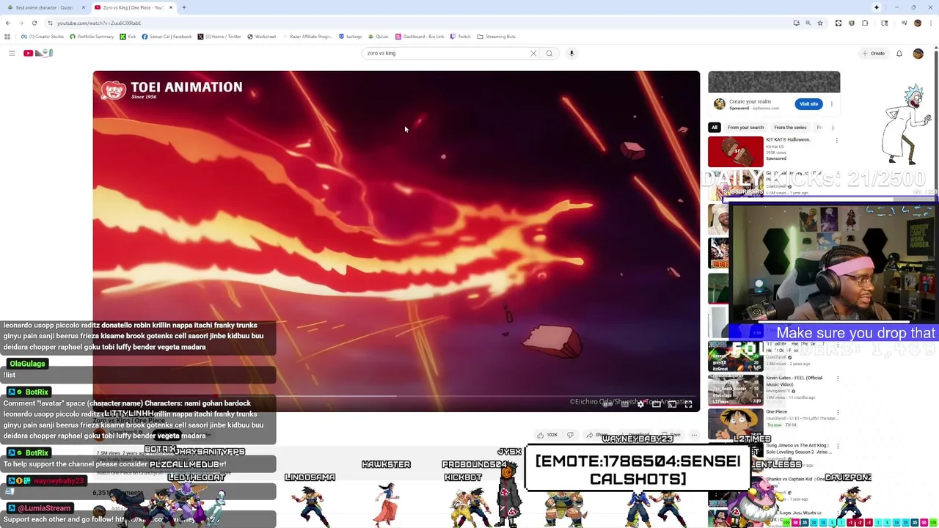Open the Gemini sparkle button in the title bar
Image resolution: width=939 pixels, height=528 pixels.
876,7
